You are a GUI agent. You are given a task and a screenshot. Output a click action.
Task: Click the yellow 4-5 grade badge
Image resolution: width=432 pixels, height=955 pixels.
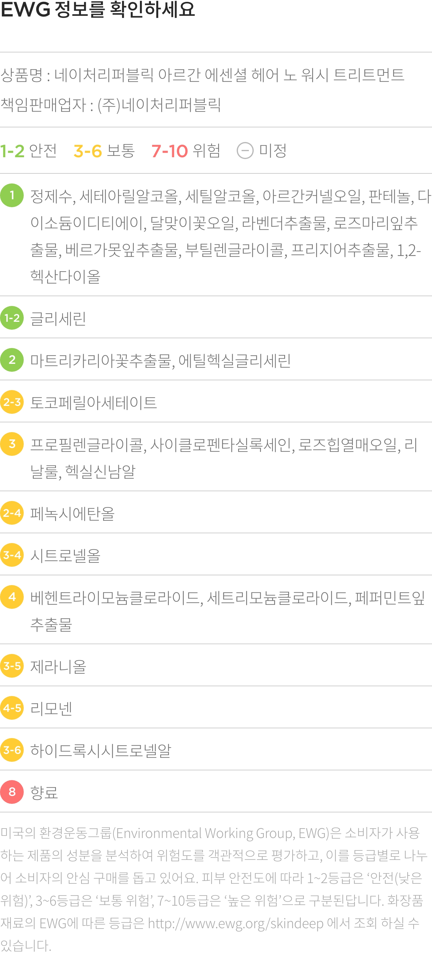[12, 708]
